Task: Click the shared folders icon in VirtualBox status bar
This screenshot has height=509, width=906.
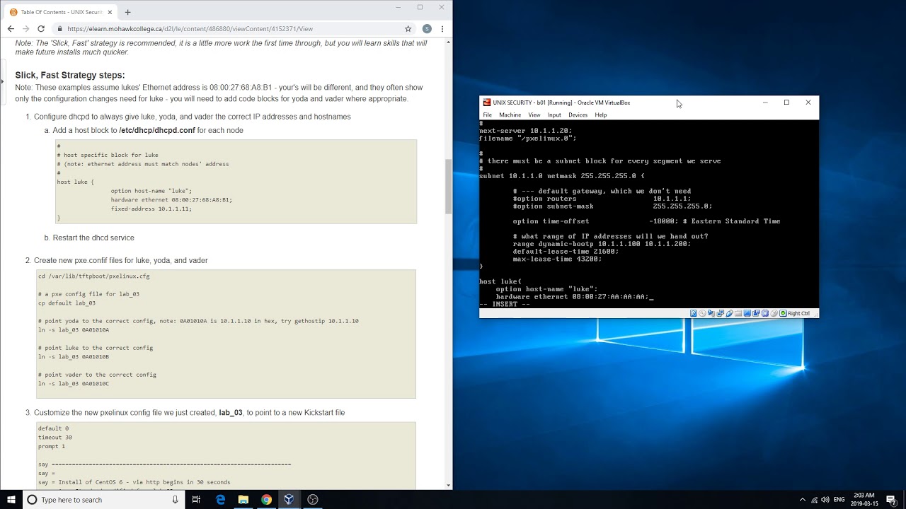Action: pyautogui.click(x=738, y=313)
